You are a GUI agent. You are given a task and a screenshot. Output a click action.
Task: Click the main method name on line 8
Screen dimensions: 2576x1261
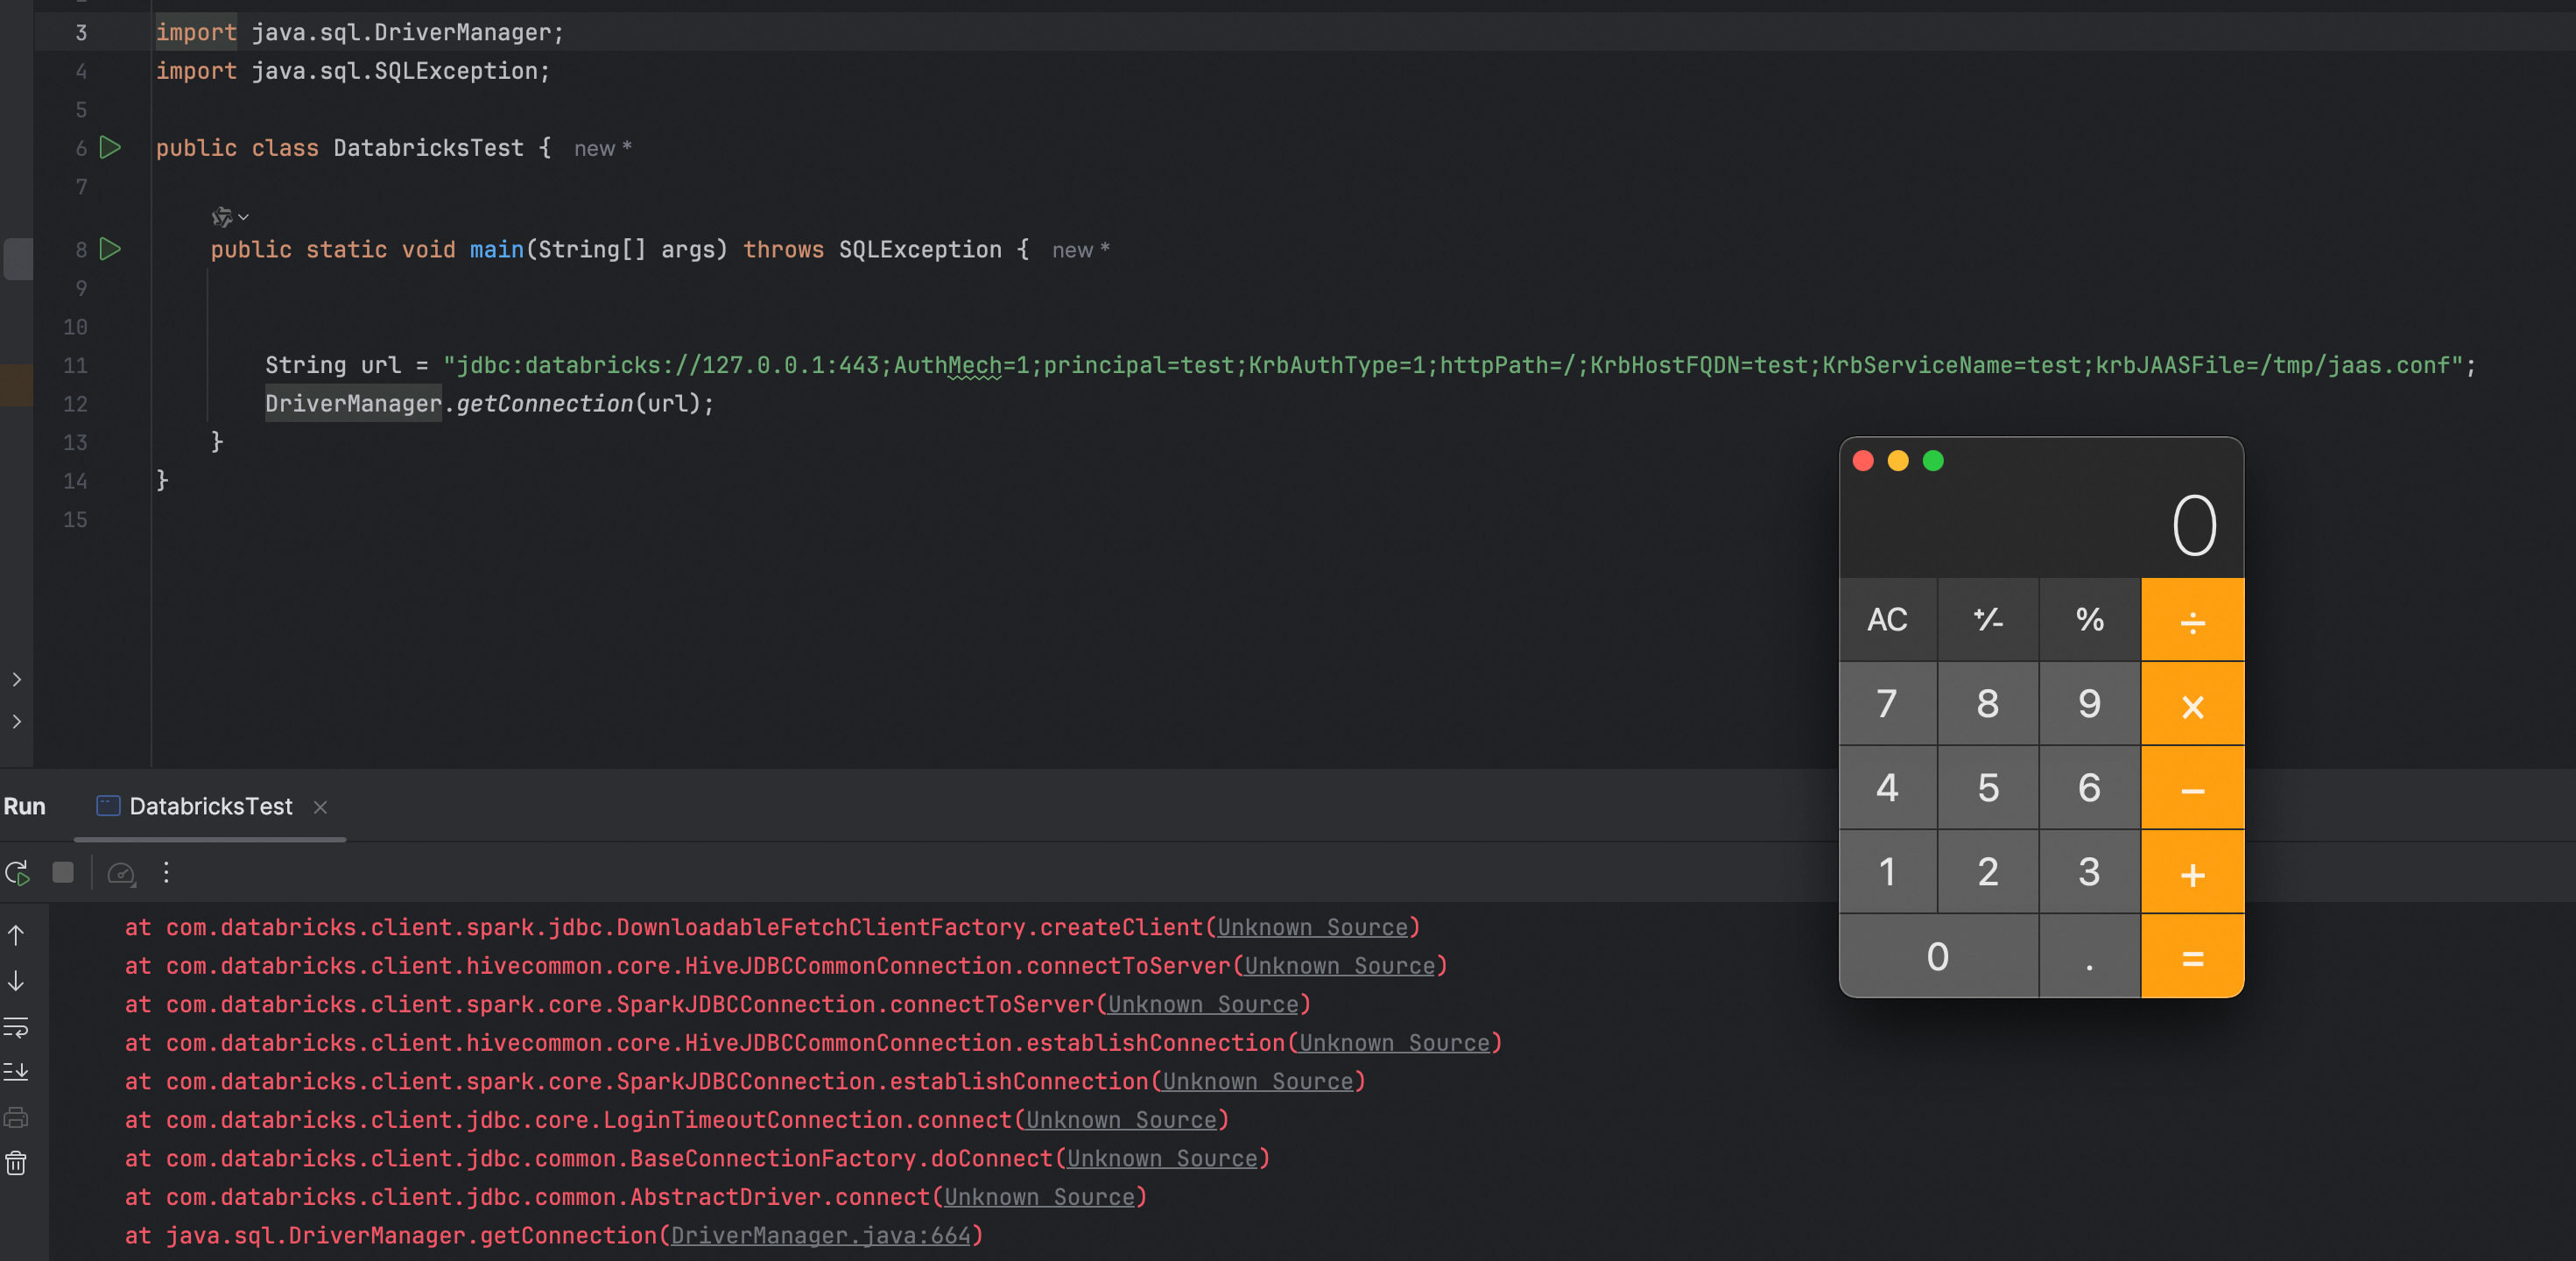click(497, 249)
